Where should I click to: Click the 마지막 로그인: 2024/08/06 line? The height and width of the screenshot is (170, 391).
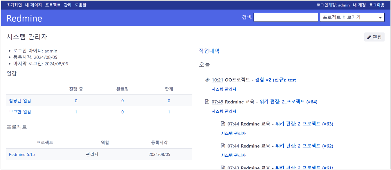41,64
